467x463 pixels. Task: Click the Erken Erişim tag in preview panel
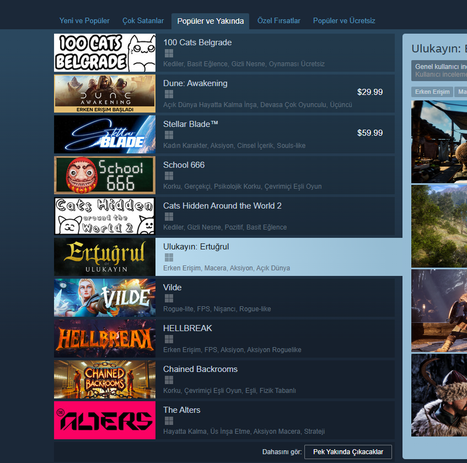tap(432, 92)
